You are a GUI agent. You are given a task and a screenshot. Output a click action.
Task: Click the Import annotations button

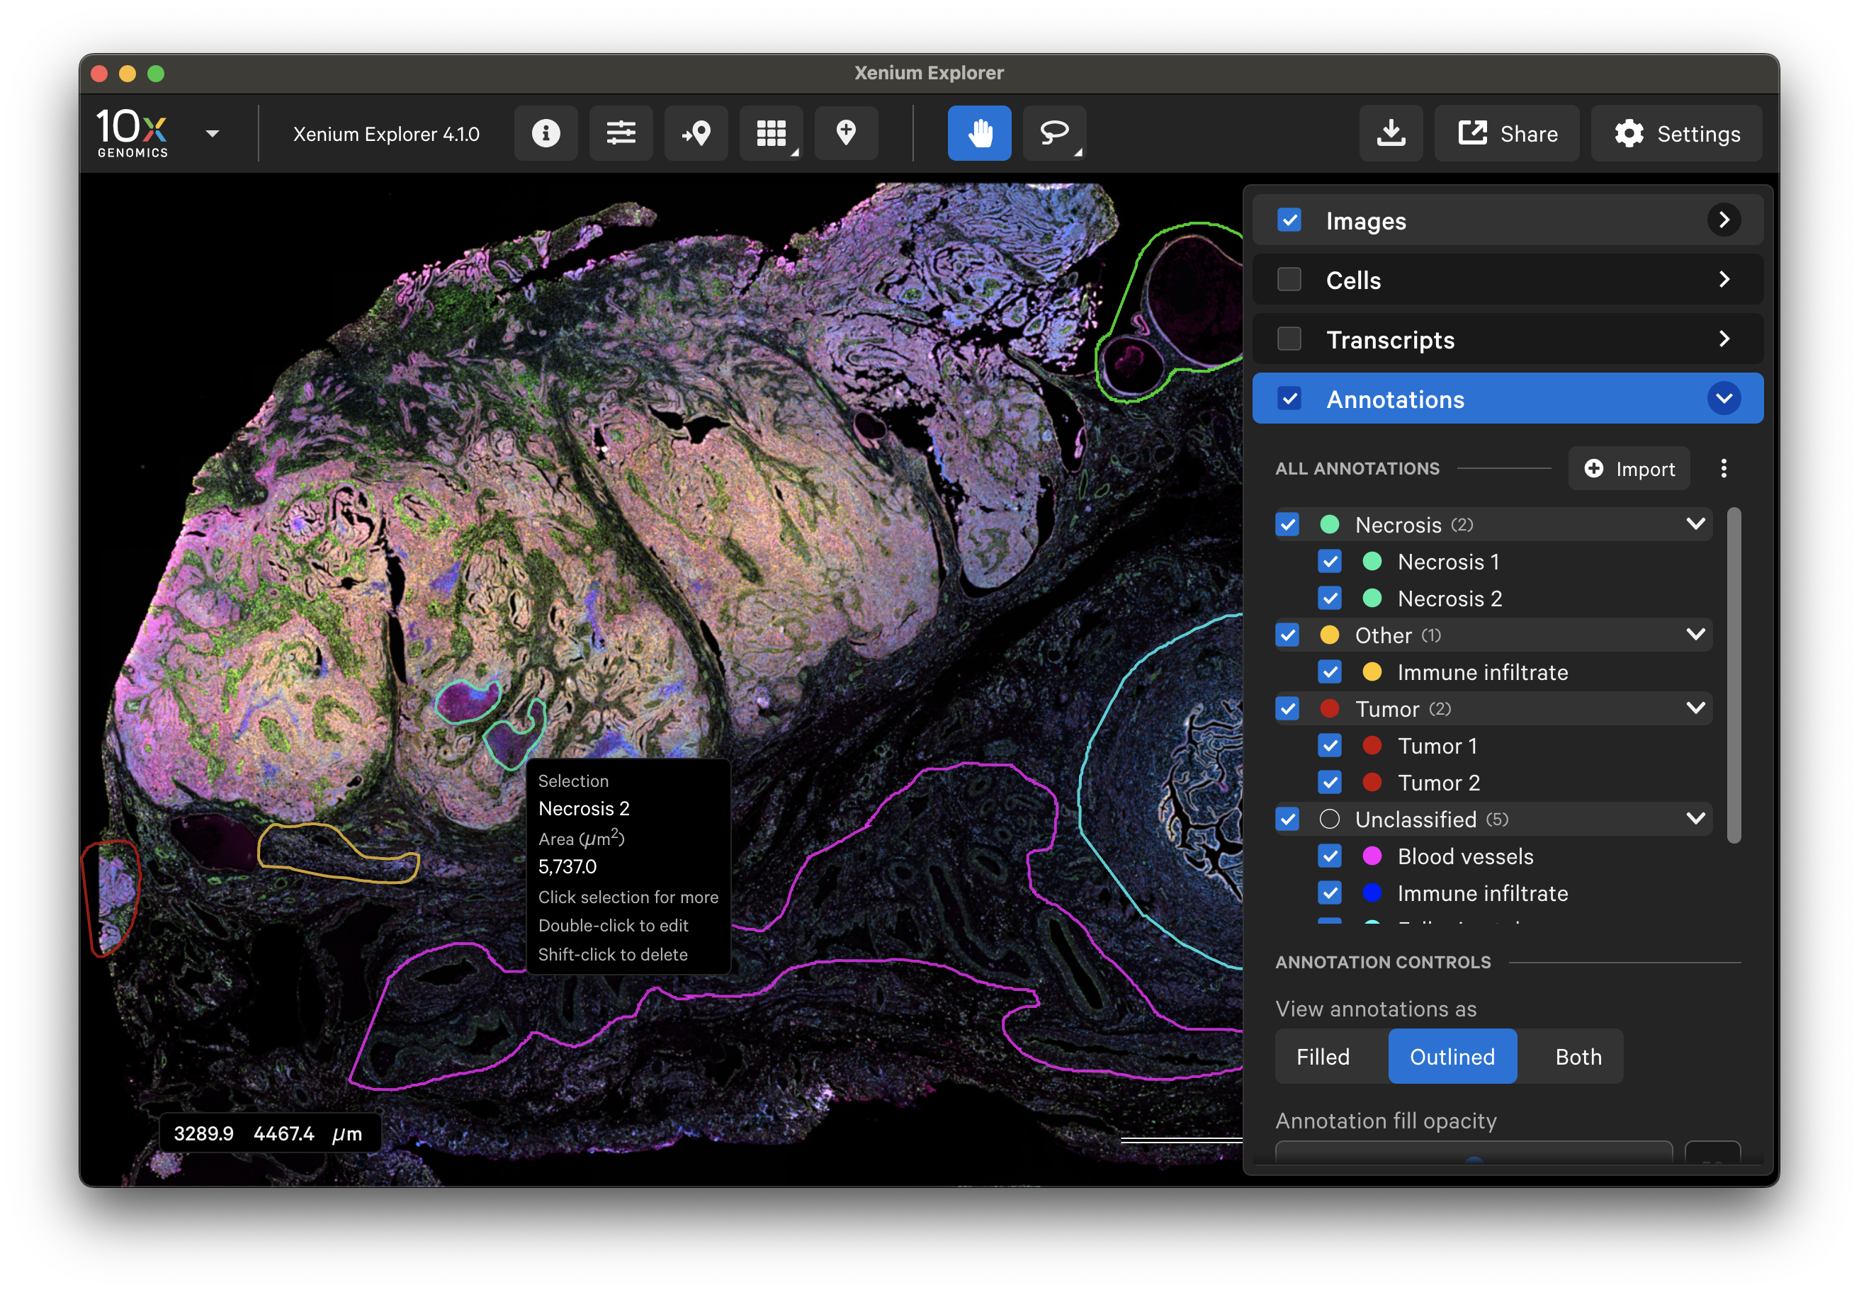(1629, 469)
